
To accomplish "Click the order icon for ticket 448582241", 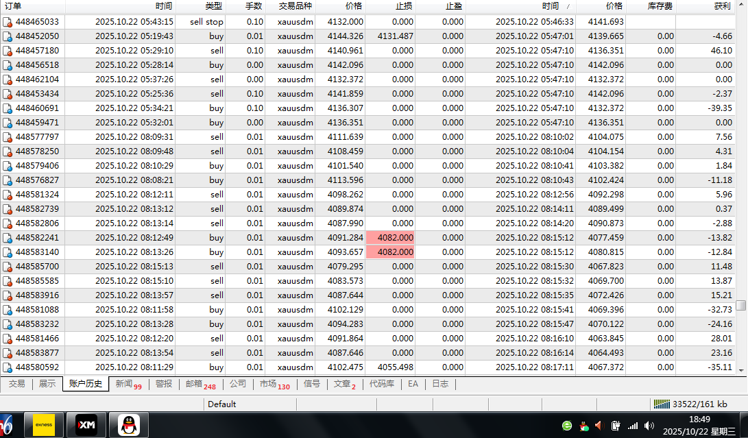I will tap(8, 238).
